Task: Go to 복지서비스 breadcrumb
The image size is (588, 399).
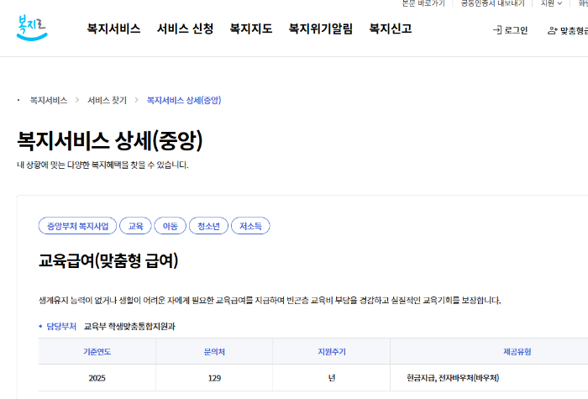Action: (x=49, y=101)
